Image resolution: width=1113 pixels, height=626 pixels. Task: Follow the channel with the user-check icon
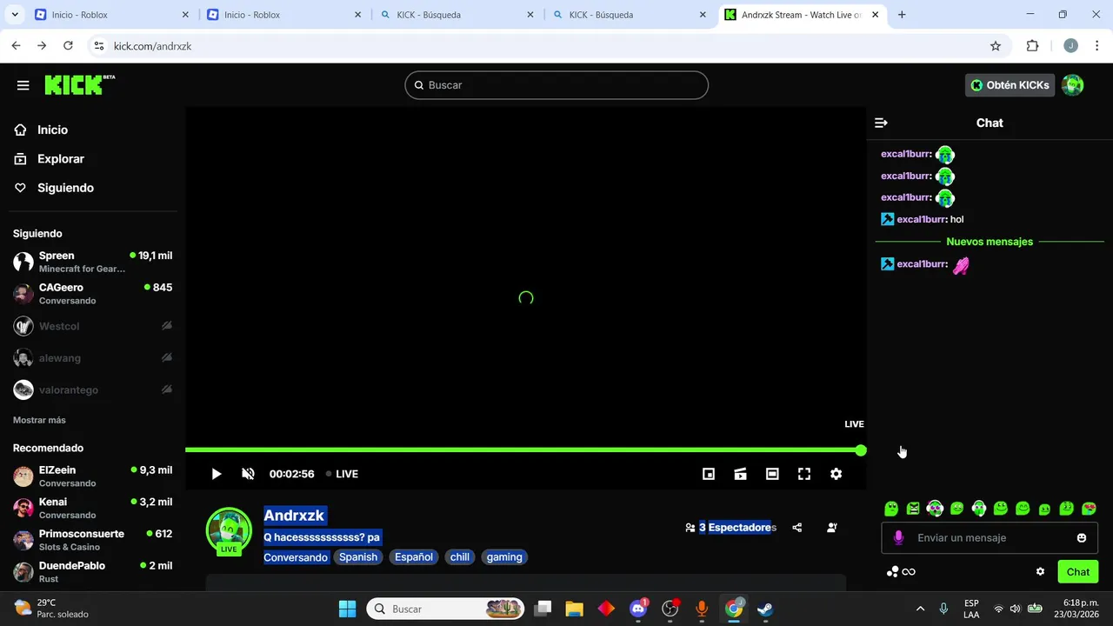832,528
